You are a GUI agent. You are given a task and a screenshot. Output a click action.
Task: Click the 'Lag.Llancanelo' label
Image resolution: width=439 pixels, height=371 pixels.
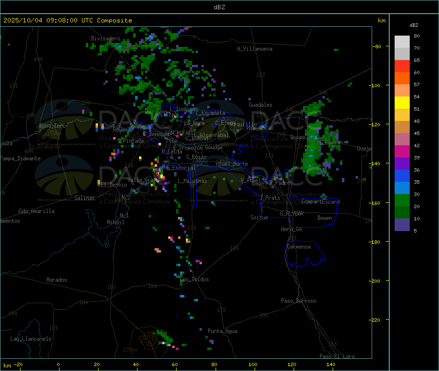point(31,339)
